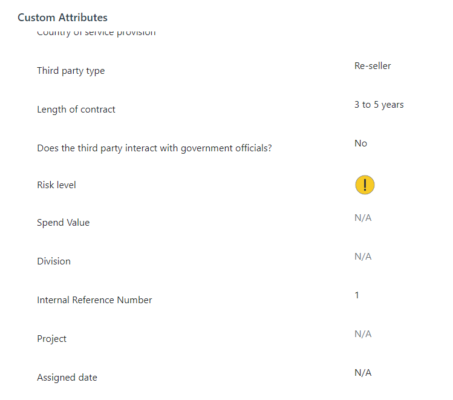The height and width of the screenshot is (400, 453).
Task: Click the Internal Reference Number value 1
Action: (357, 295)
